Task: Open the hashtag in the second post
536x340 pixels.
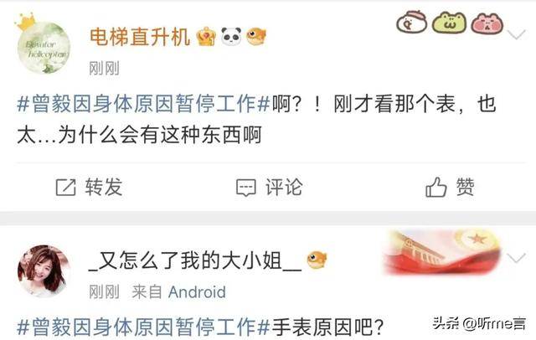Action: (x=144, y=327)
